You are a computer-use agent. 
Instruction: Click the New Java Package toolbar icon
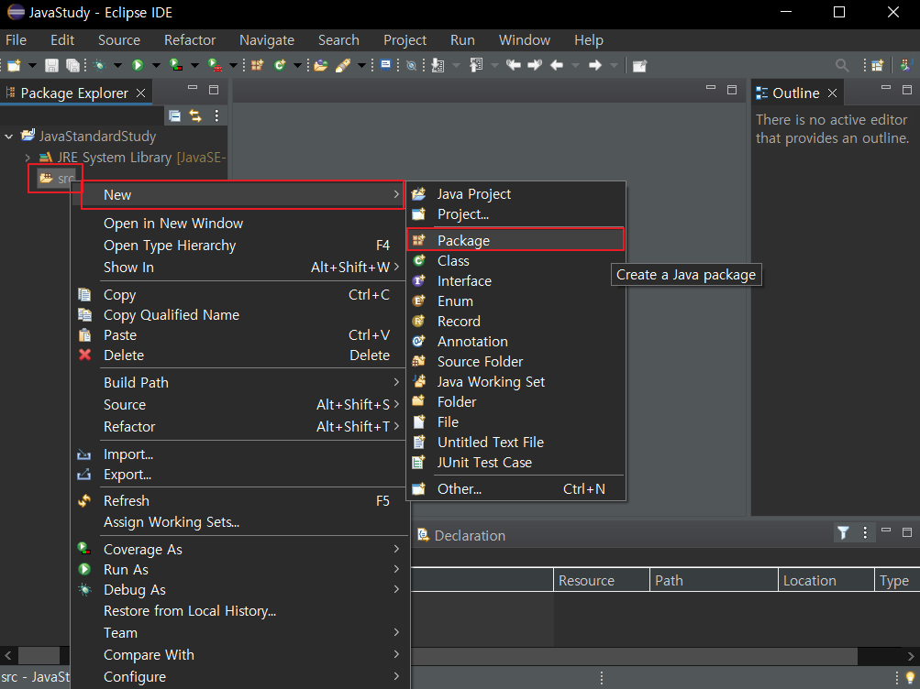(257, 66)
